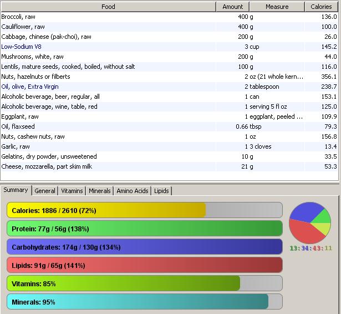Click the Lipids progress bar
Screen dimensions: 341x314
pos(144,265)
